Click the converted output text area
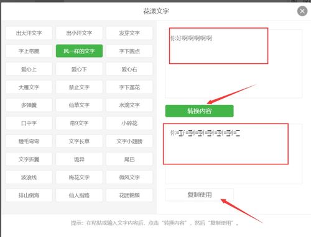The width and height of the screenshot is (311, 237). pos(233,154)
